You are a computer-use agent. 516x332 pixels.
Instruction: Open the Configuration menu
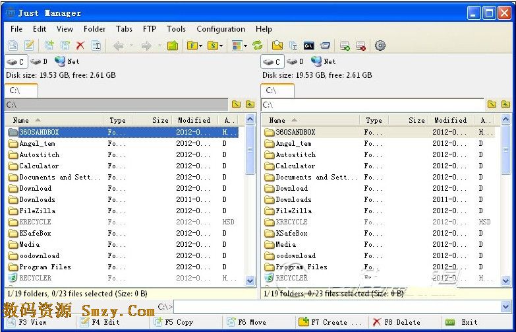pos(221,29)
